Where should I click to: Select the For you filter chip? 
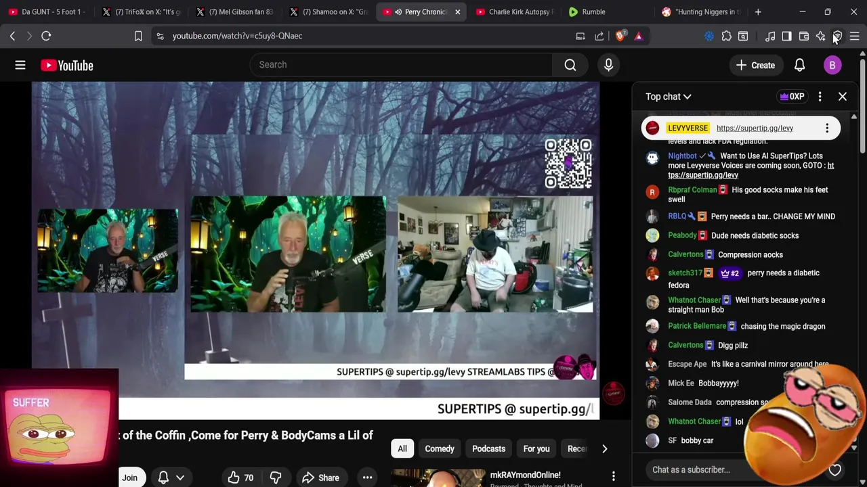pos(536,448)
